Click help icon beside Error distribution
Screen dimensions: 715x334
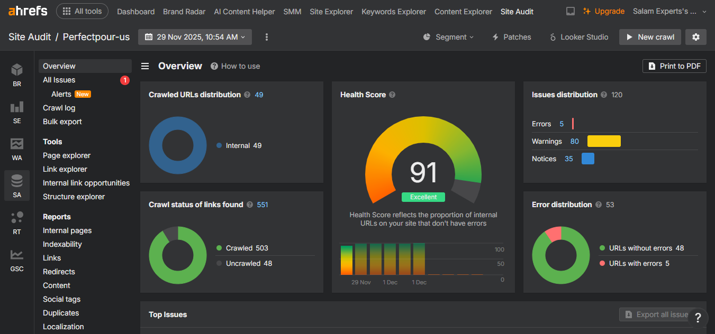click(x=599, y=205)
